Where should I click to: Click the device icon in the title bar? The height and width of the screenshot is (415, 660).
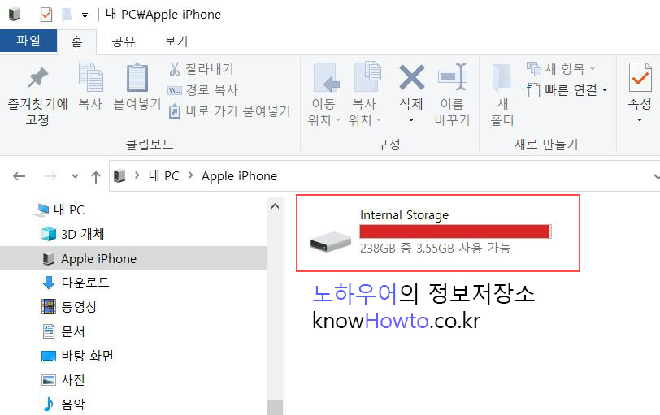tap(15, 15)
